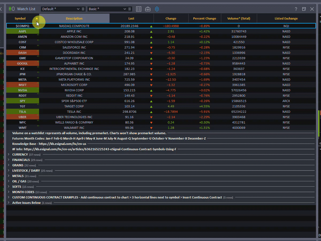Select the NASDAQ COMPOSITE row
The image size is (321, 241).
coord(74,26)
